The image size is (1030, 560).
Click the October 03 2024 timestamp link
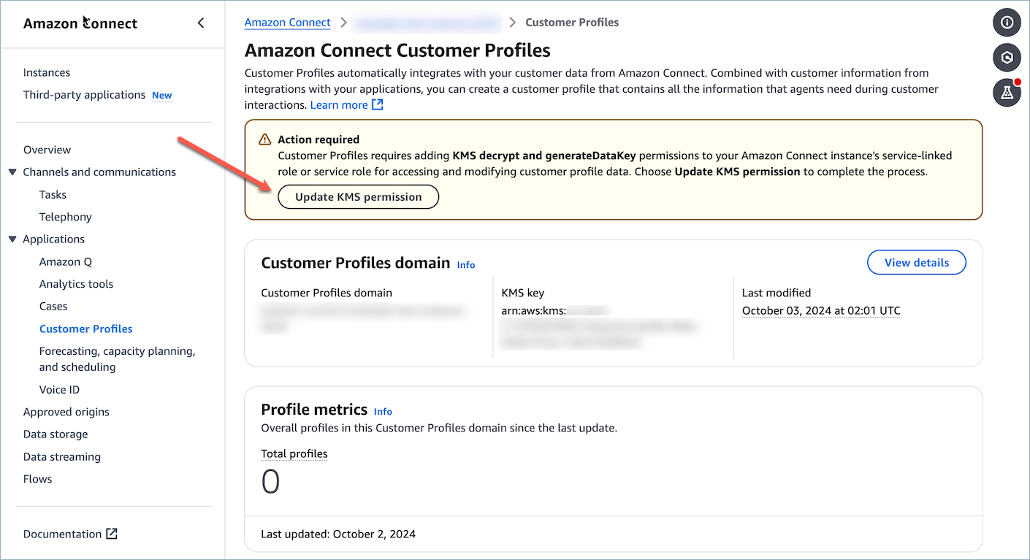pos(820,310)
